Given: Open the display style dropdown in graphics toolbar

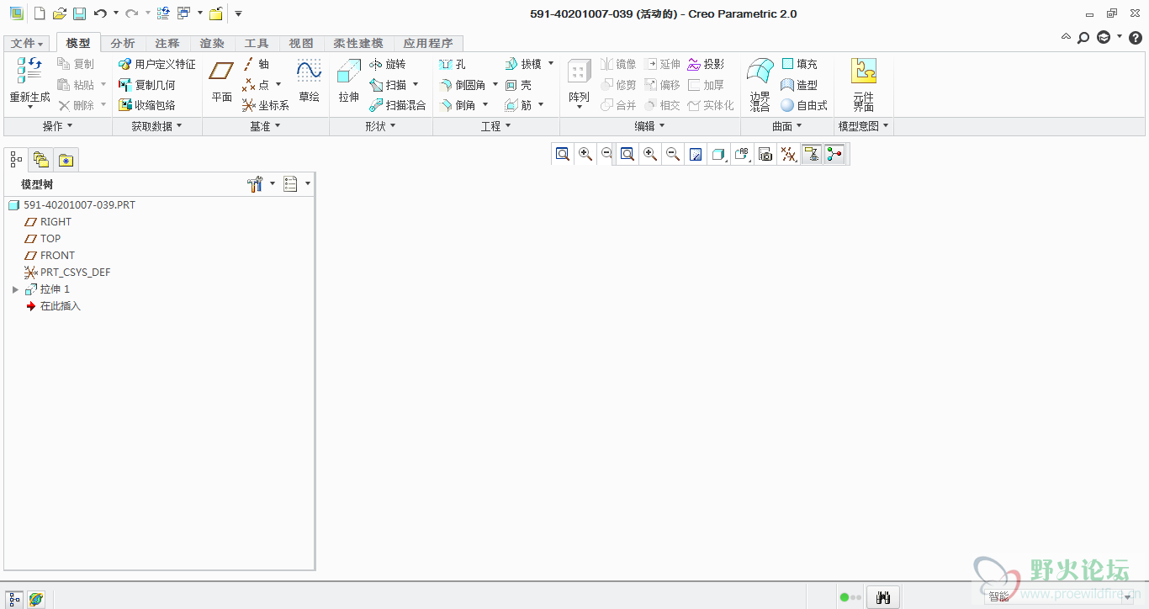Looking at the screenshot, I should (719, 154).
